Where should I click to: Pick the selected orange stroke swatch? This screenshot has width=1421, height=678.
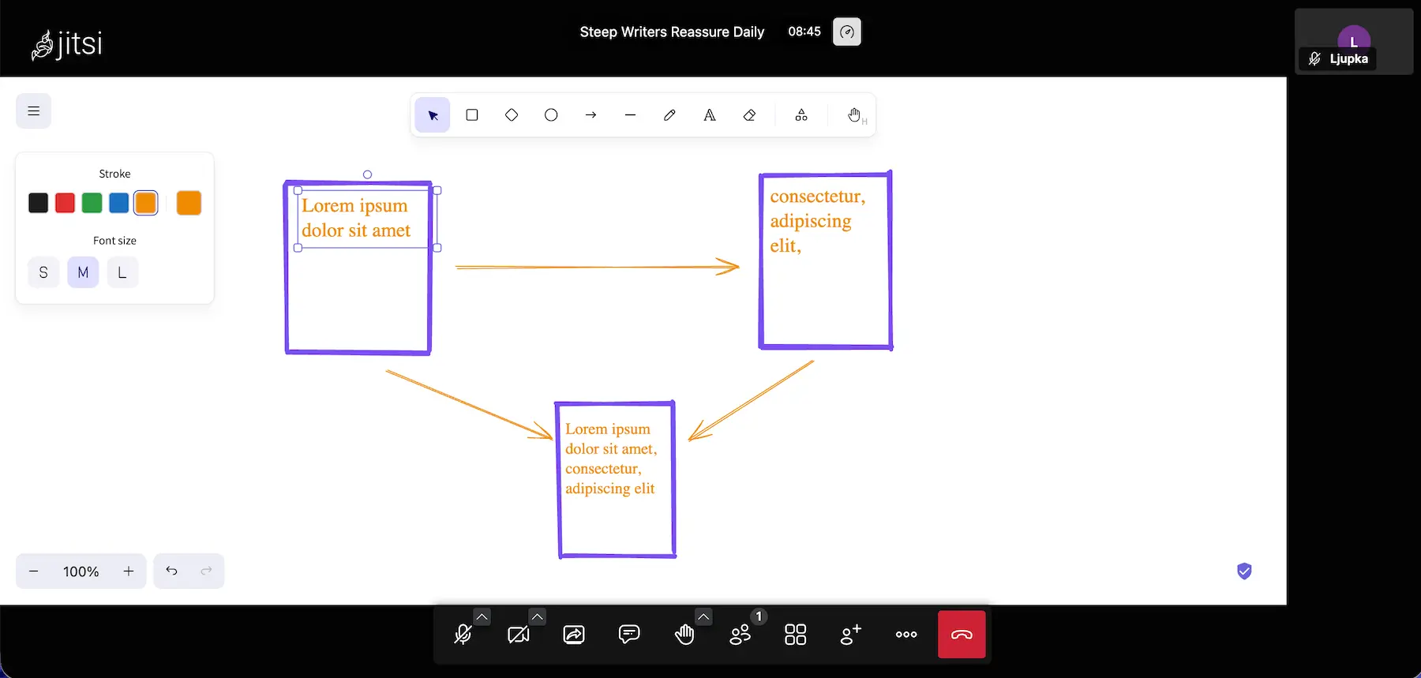[145, 203]
